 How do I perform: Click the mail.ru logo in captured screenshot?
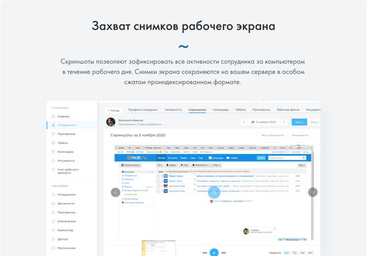[x=137, y=158]
